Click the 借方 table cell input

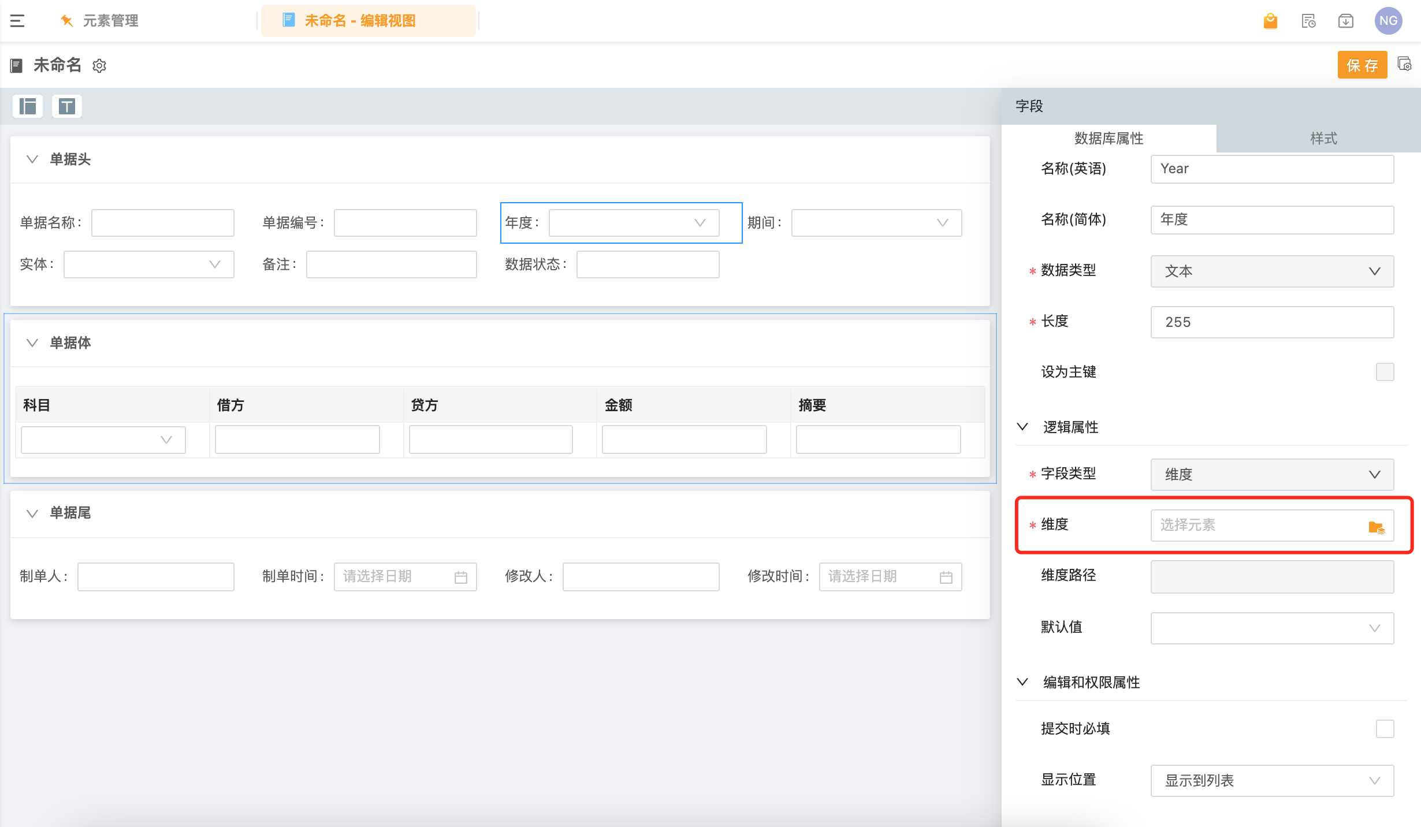[297, 440]
